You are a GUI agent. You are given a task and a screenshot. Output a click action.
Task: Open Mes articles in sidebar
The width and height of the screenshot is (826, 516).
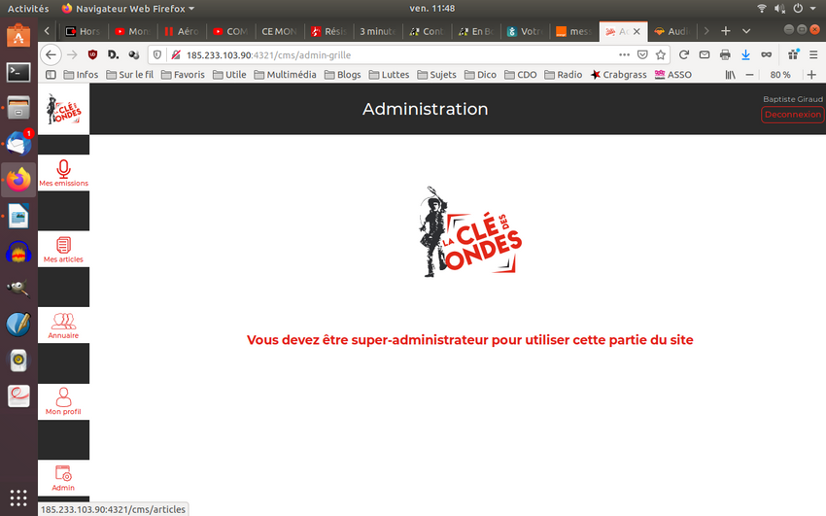64,249
